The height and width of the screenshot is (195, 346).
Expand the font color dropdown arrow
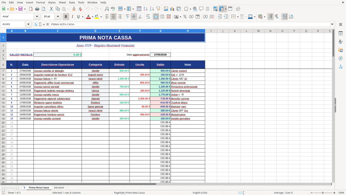coord(92,17)
